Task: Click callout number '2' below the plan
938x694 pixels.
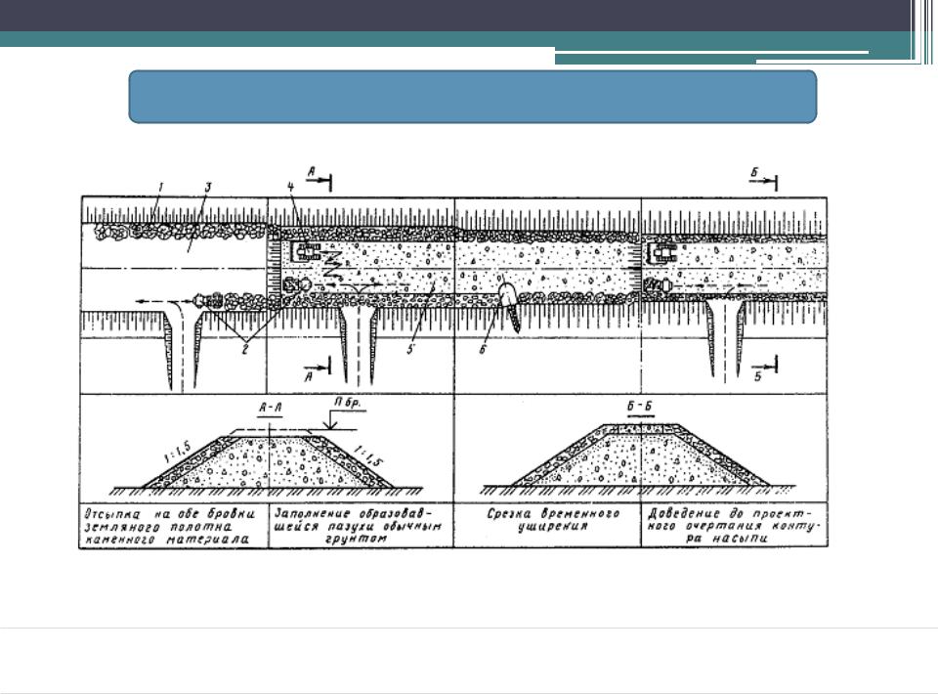Action: pos(245,349)
